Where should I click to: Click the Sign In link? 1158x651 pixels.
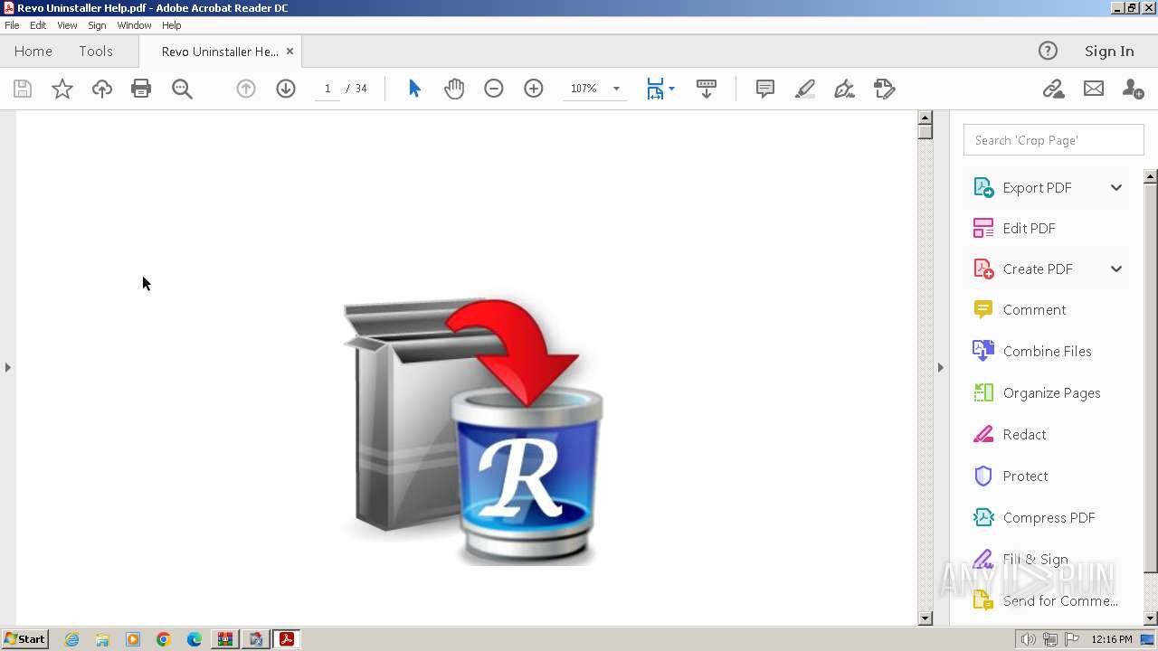point(1109,52)
